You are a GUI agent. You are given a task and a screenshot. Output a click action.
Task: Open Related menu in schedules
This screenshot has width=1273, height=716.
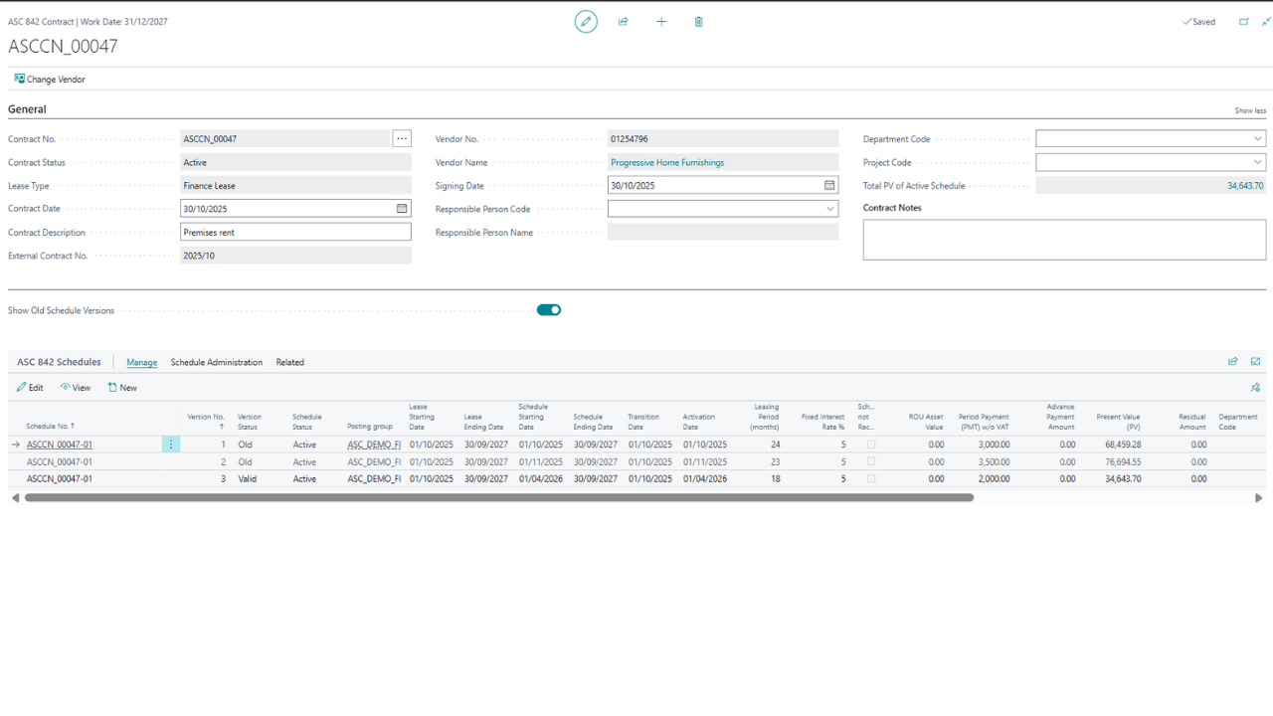click(x=290, y=362)
